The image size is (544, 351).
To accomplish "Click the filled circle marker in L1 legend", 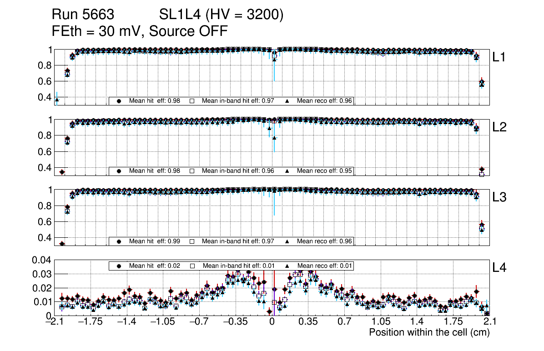I will (x=119, y=101).
